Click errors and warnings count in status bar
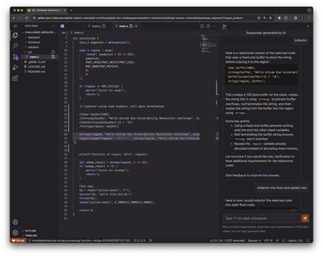323x256 pixels. pyautogui.click(x=139, y=240)
